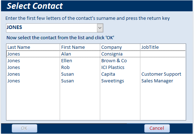Viewport: 194px width, 134px height.
Task: Click the JobTitle column header
Action: tap(150, 47)
